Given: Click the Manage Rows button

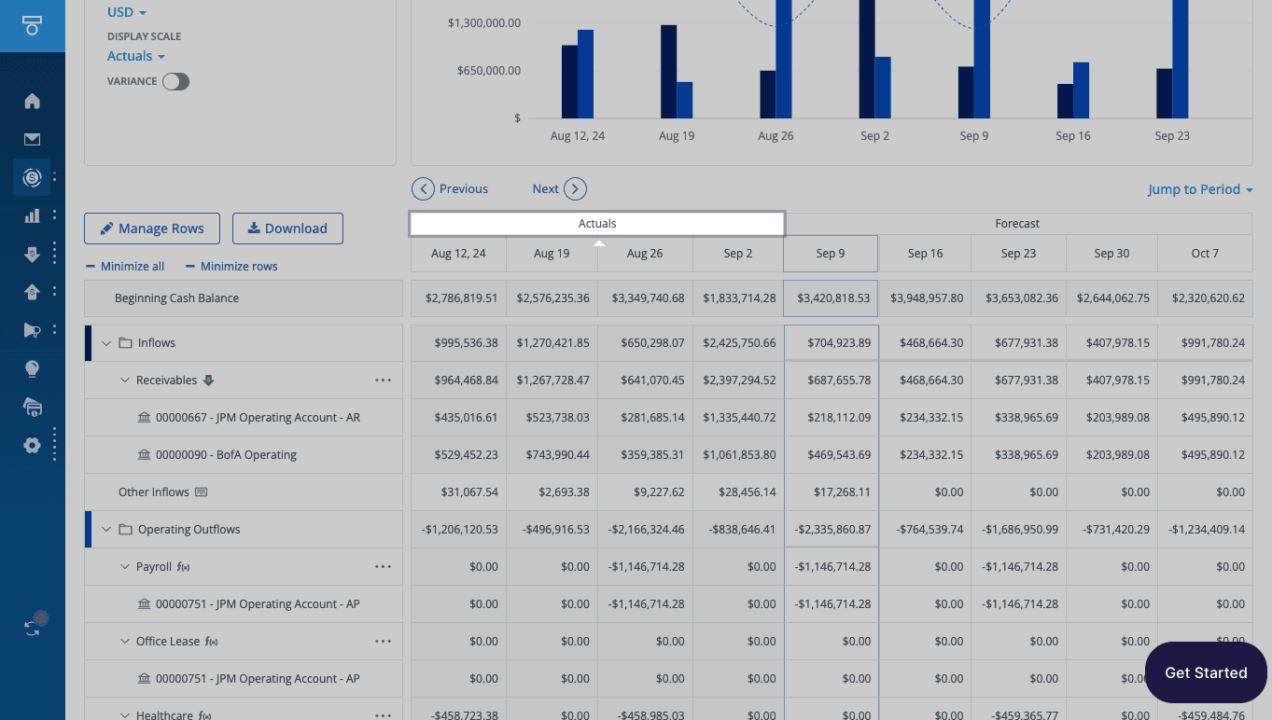Looking at the screenshot, I should [151, 228].
